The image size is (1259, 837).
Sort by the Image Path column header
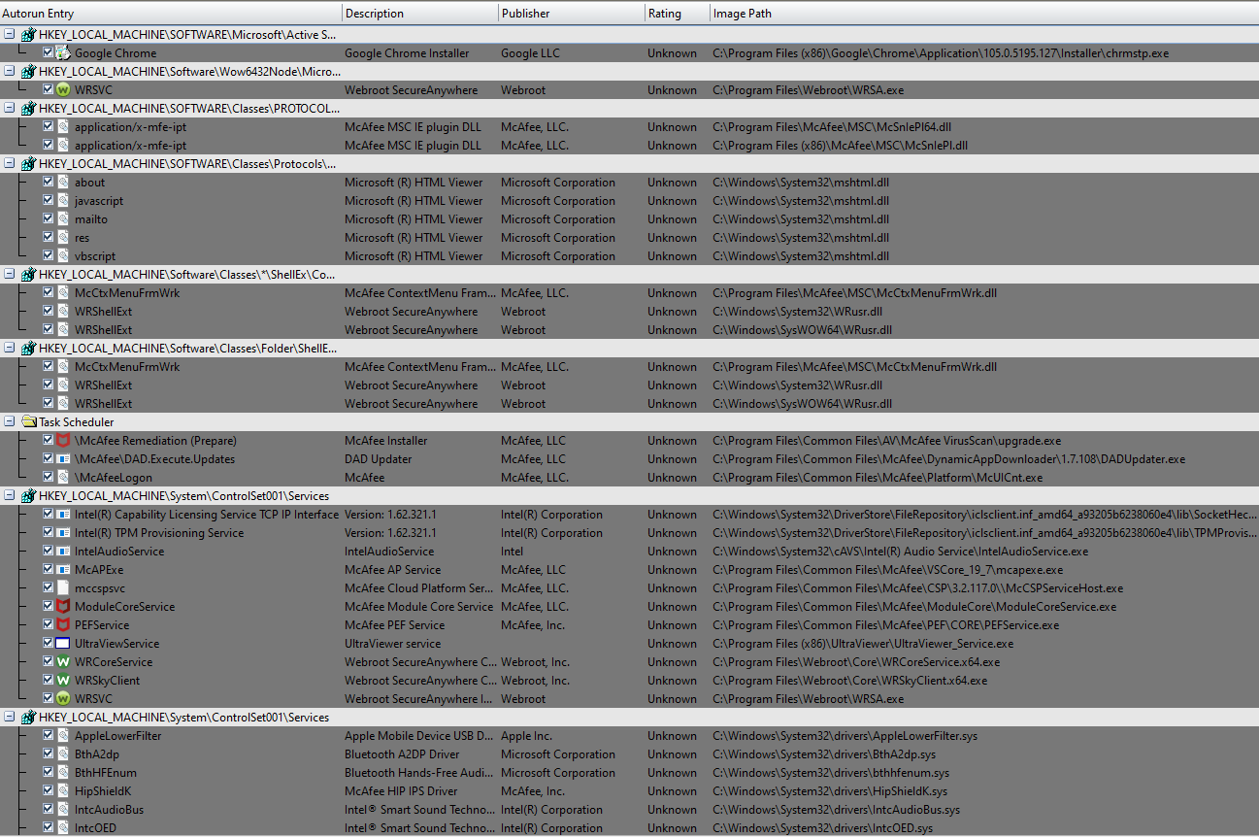pyautogui.click(x=984, y=14)
